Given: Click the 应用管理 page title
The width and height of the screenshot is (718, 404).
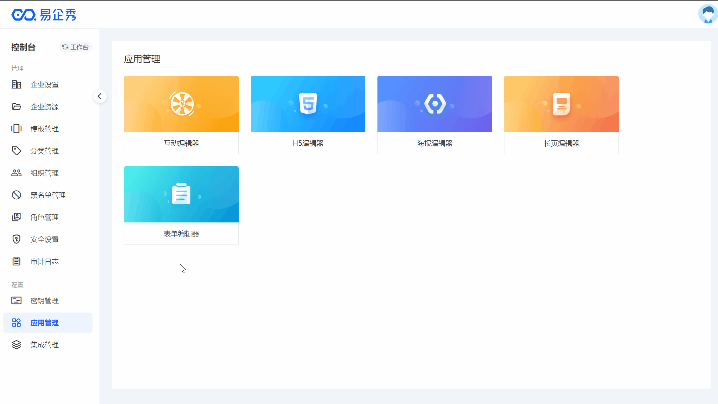Looking at the screenshot, I should [142, 59].
